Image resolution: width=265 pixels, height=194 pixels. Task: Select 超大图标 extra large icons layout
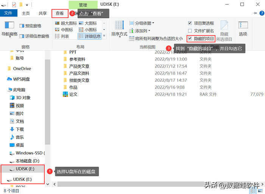(x=66, y=23)
